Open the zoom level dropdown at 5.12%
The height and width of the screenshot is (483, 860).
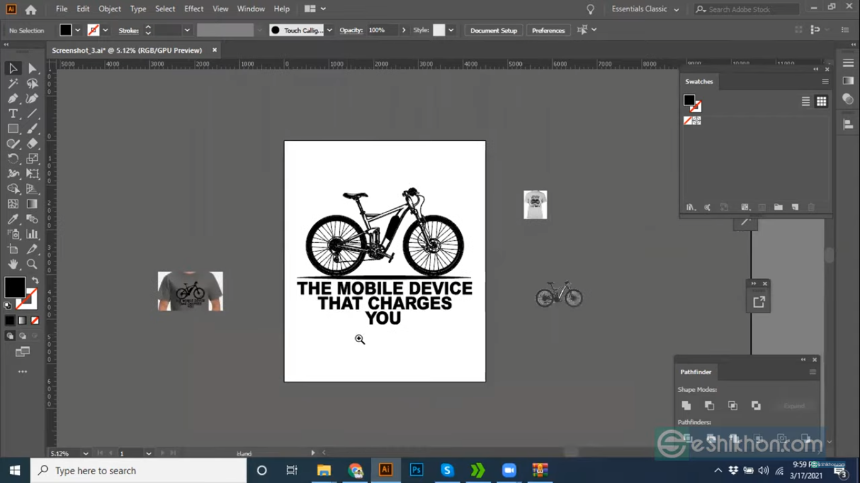tap(86, 453)
